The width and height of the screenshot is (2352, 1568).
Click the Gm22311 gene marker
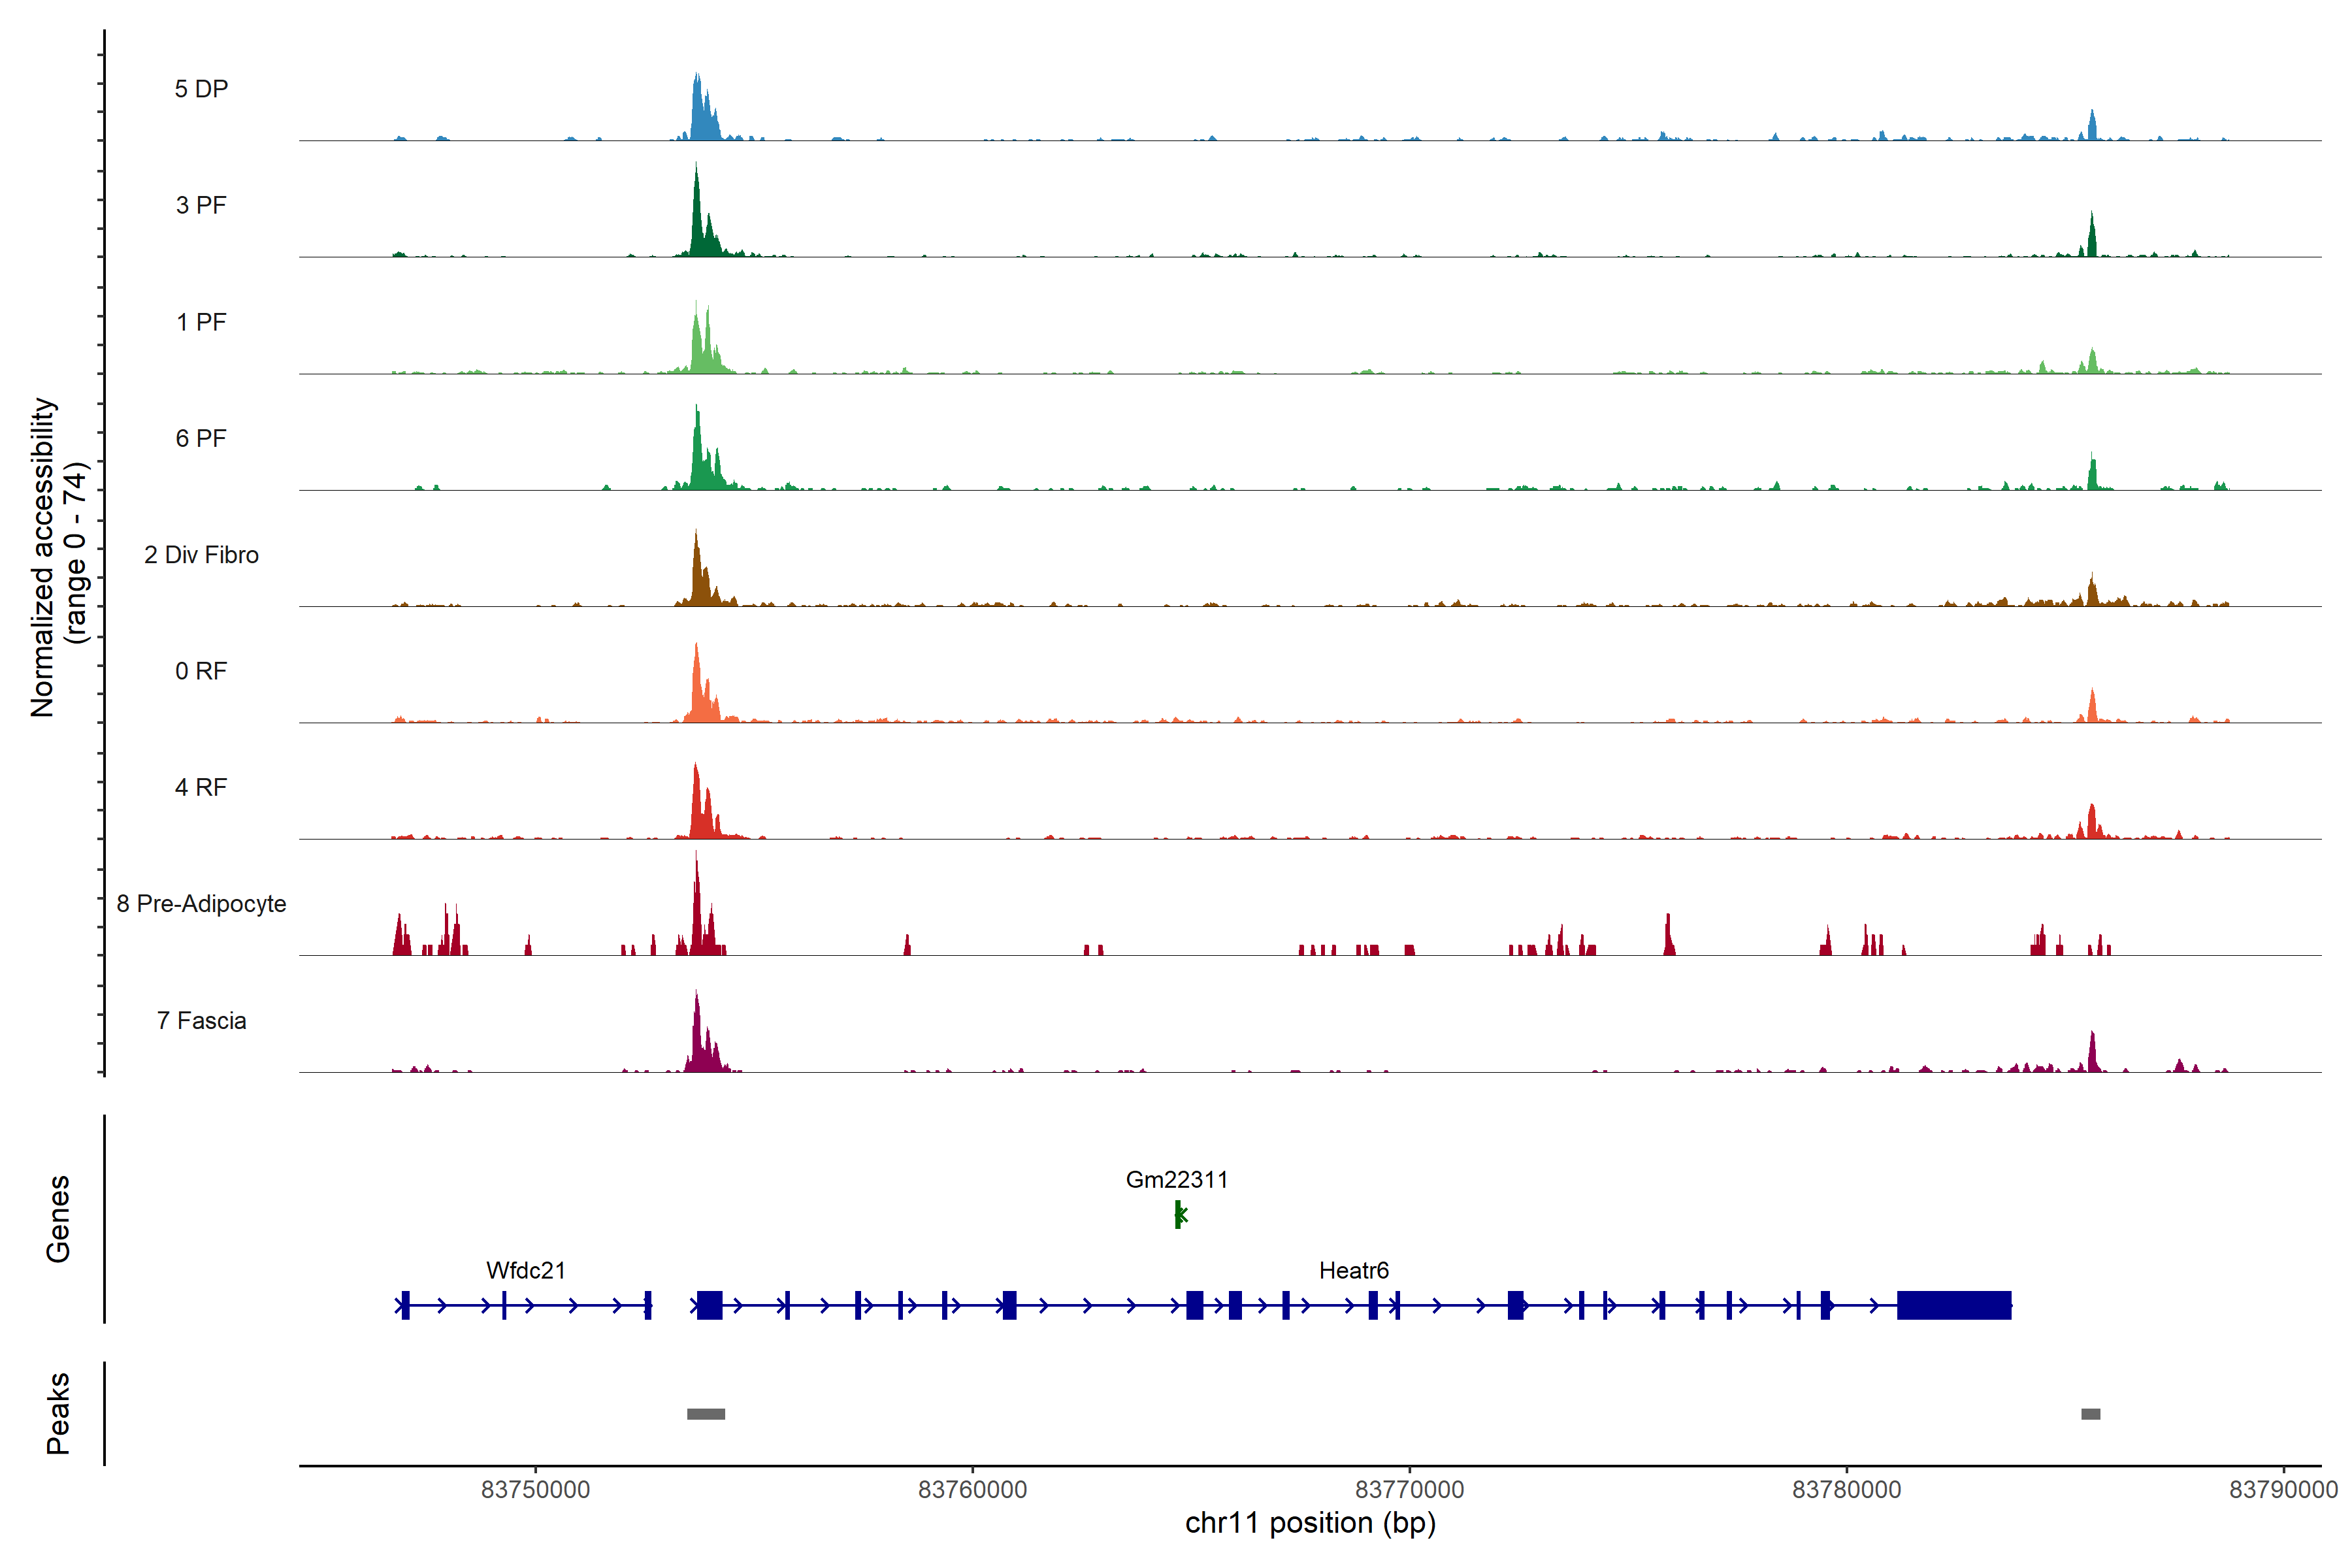pos(1178,1214)
